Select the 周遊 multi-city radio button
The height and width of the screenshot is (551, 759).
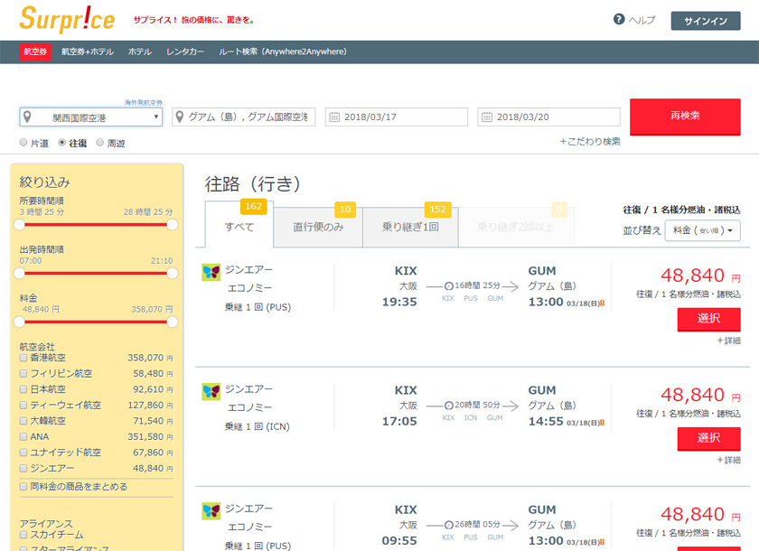tap(99, 143)
